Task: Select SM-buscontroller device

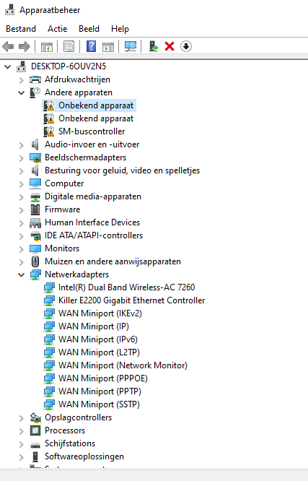Action: click(x=92, y=131)
